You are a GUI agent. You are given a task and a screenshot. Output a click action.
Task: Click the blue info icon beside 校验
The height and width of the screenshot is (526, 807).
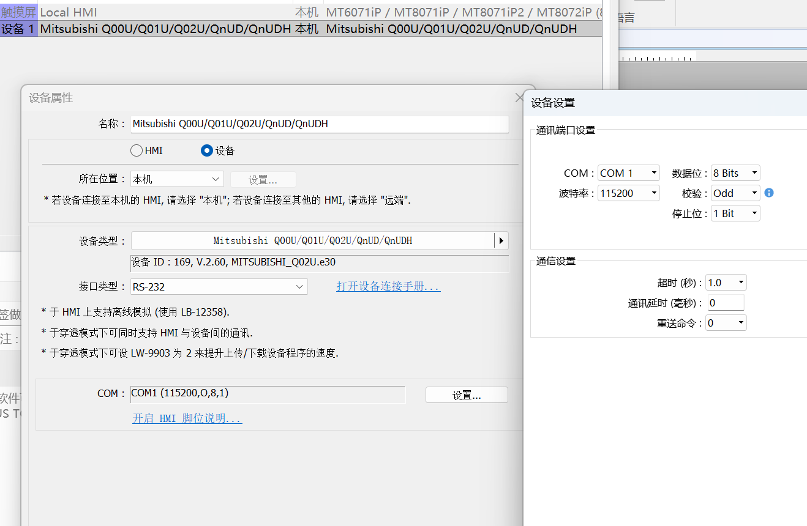[769, 193]
